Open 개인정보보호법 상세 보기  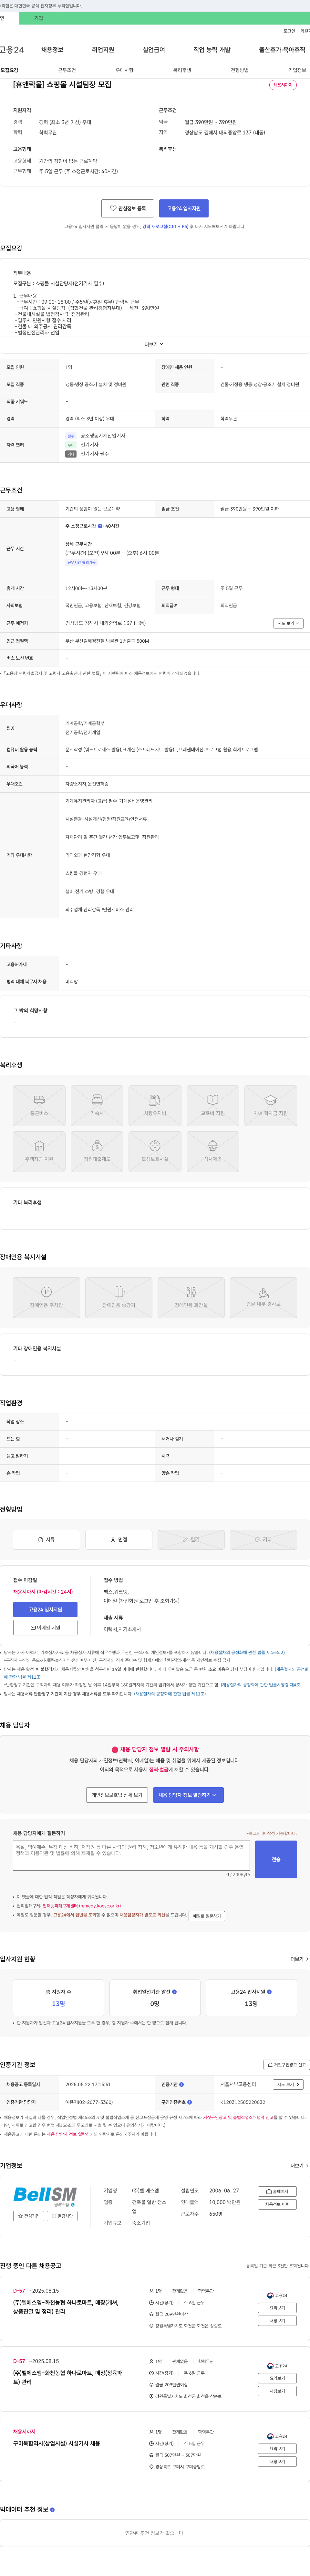coord(117,1795)
